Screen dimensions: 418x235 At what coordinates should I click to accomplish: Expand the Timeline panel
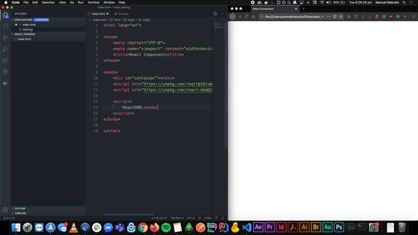coord(20,213)
